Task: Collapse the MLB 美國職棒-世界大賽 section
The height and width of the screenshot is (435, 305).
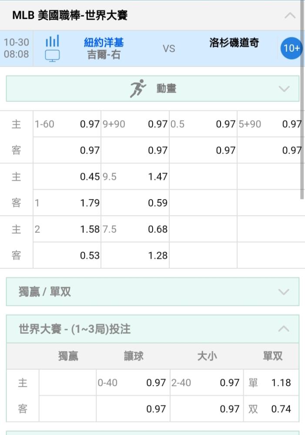Action: [290, 15]
